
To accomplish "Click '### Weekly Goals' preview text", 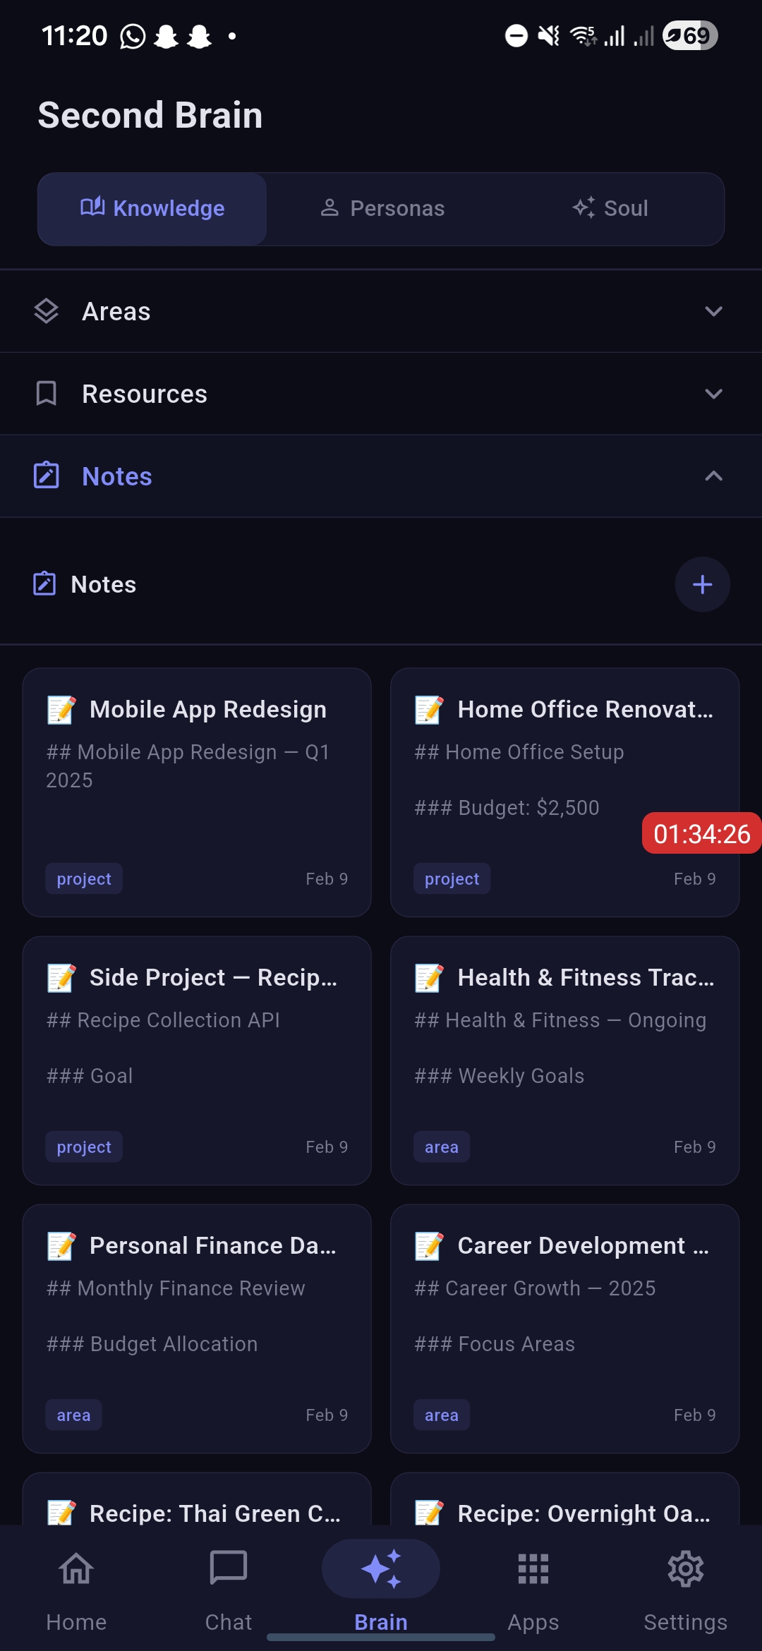I will pyautogui.click(x=500, y=1076).
